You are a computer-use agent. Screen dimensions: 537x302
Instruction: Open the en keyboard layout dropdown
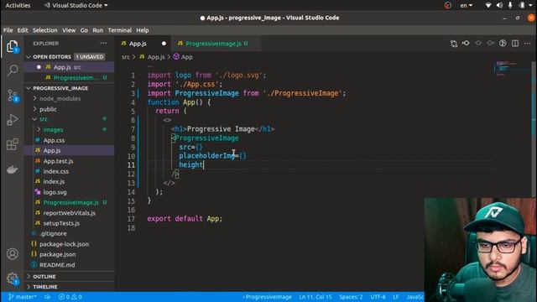[467, 5]
